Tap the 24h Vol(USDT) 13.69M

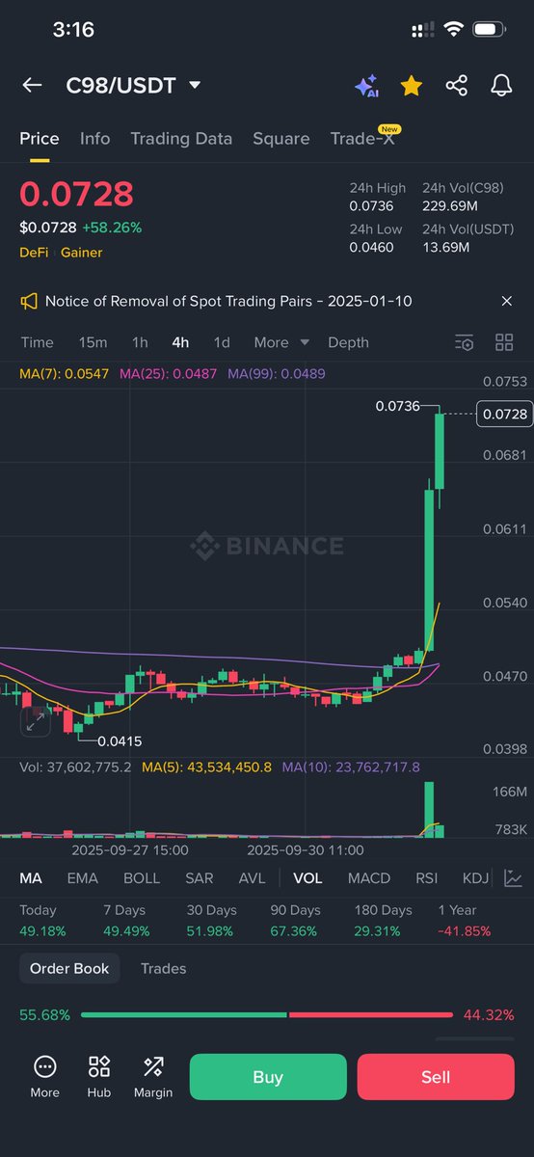click(x=446, y=248)
